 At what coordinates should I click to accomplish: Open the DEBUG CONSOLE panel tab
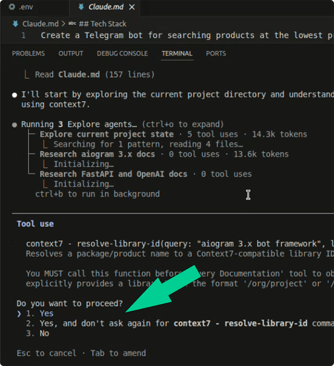tap(122, 53)
